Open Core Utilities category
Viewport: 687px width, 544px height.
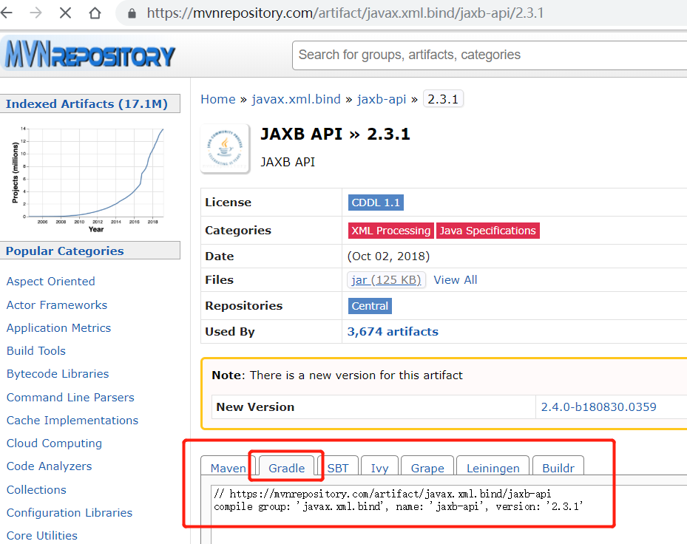[x=41, y=535]
